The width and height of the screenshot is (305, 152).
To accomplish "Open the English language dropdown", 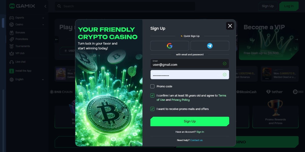I will click(43, 80).
